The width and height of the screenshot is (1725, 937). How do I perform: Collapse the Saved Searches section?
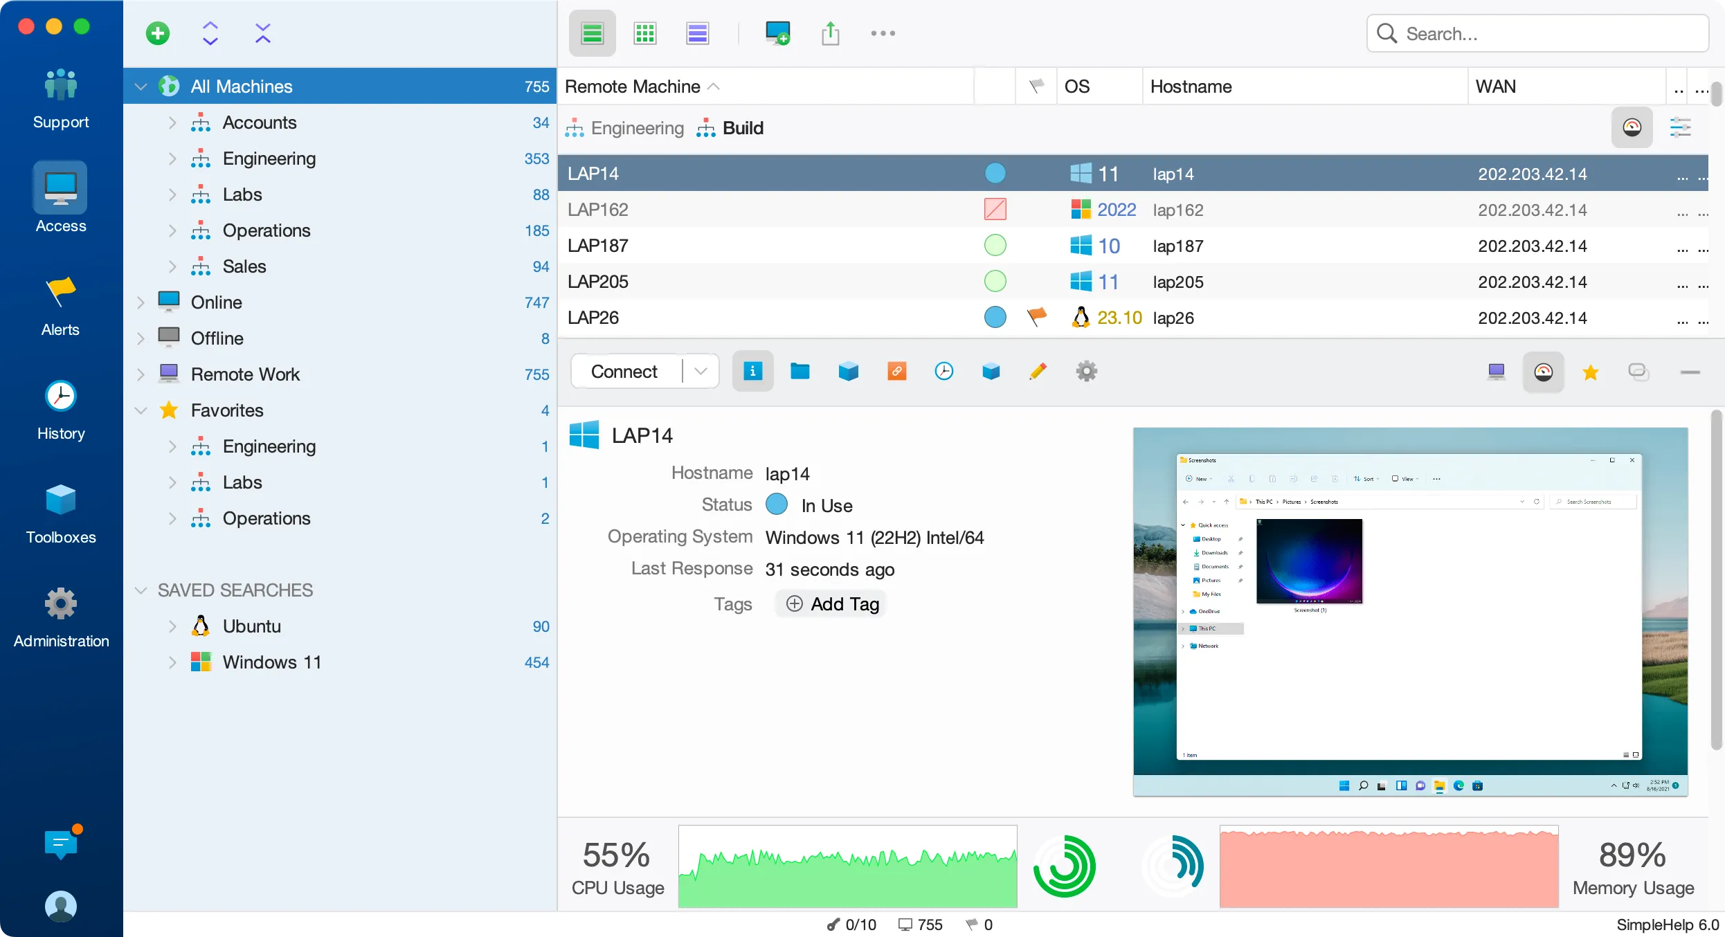141,590
